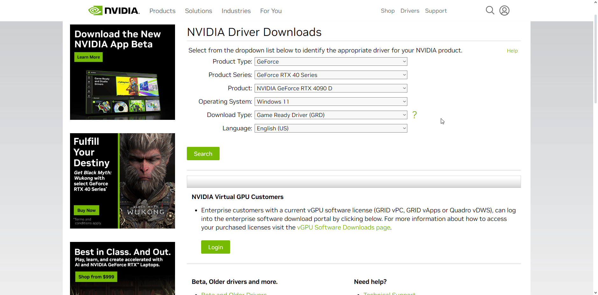Expand the Product Type dropdown
Screen dimensions: 598x295
pyautogui.click(x=331, y=62)
